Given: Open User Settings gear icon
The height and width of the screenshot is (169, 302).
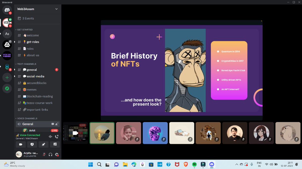Looking at the screenshot, I should click(x=57, y=154).
